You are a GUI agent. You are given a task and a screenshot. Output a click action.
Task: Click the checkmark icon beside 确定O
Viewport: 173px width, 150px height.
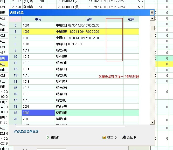pyautogui.click(x=104, y=137)
